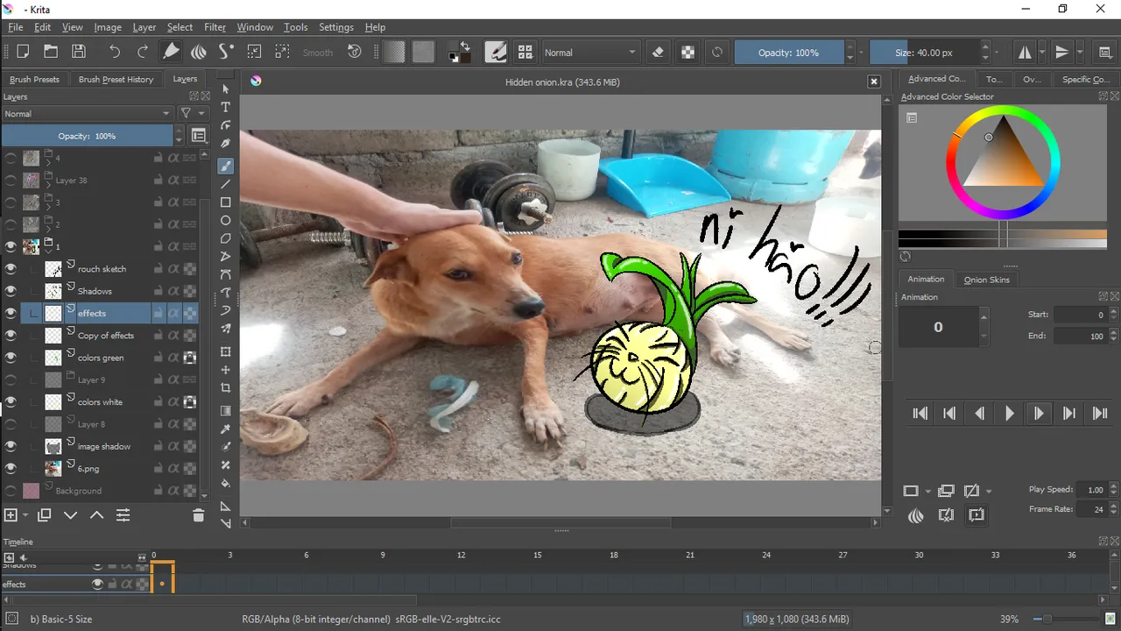Hide the rouch sketch layer

(x=11, y=269)
